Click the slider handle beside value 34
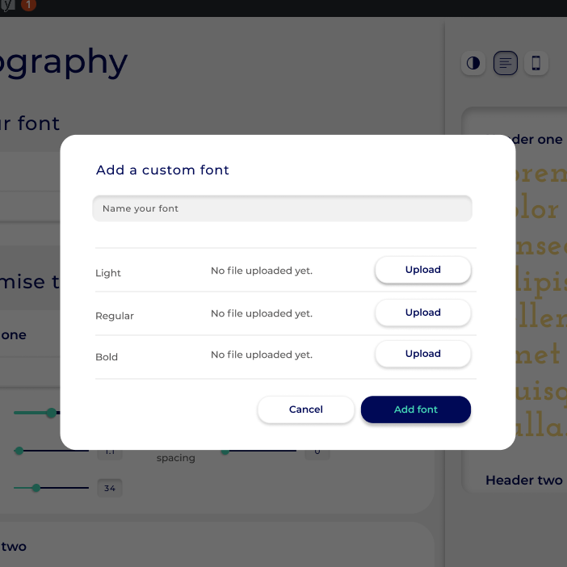Screen dimensions: 567x567 (x=36, y=488)
